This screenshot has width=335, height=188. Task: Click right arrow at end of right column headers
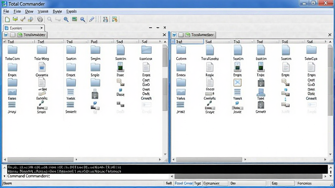click(x=326, y=41)
